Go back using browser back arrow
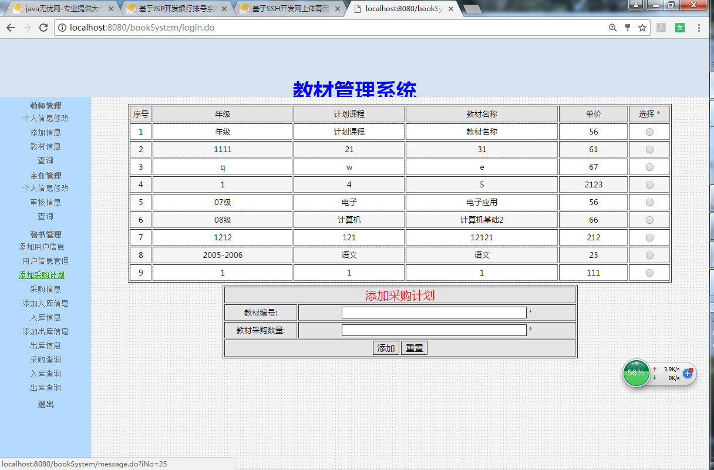The height and width of the screenshot is (470, 714). (x=11, y=28)
